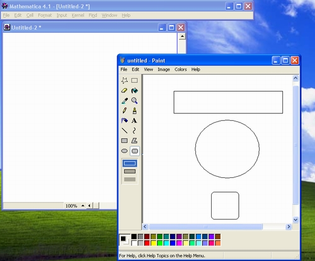The image size is (315, 261).
Task: Choose the Airbrush tool
Action: pos(124,121)
